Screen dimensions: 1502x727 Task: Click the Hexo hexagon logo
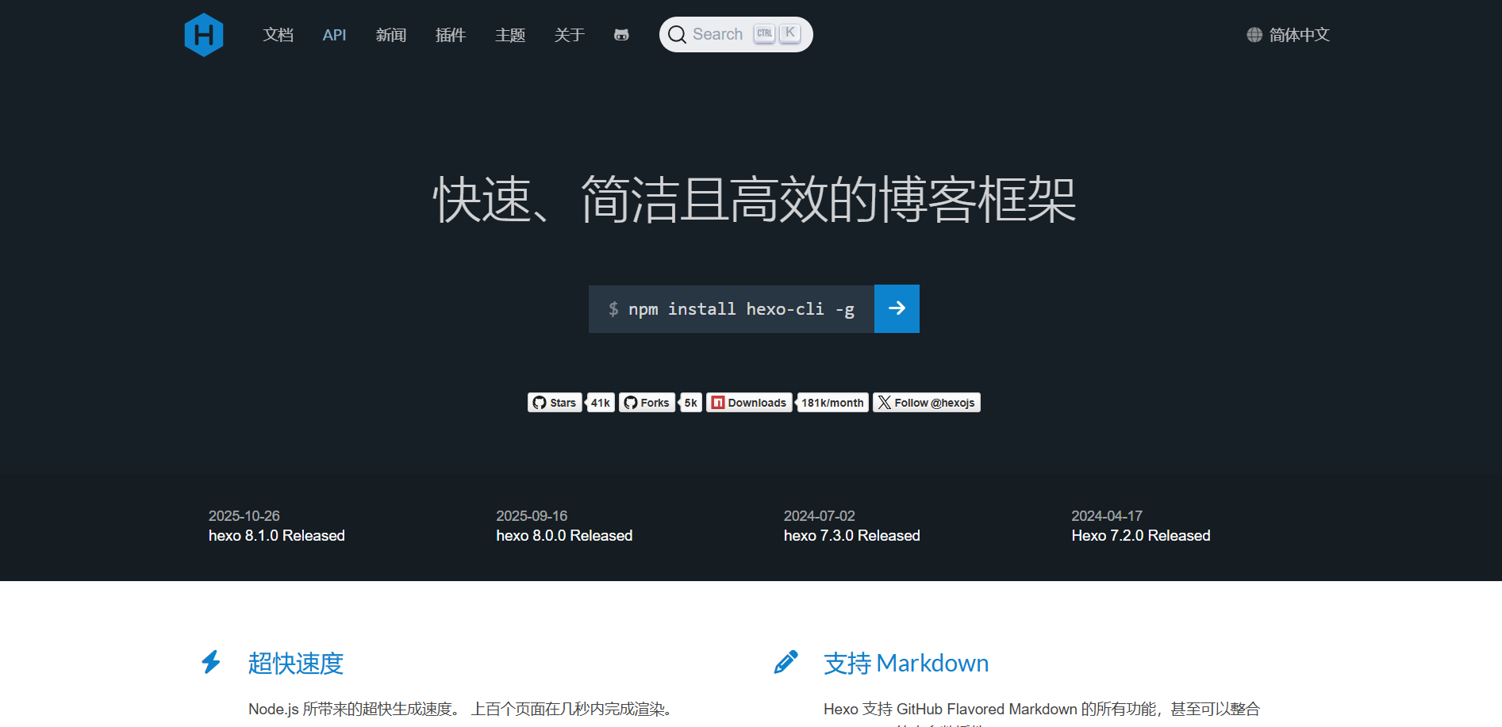point(204,35)
